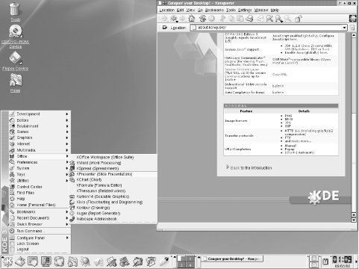Open the Floppy Device desktop icon
The width and height of the screenshot is (359, 269).
pos(15,61)
